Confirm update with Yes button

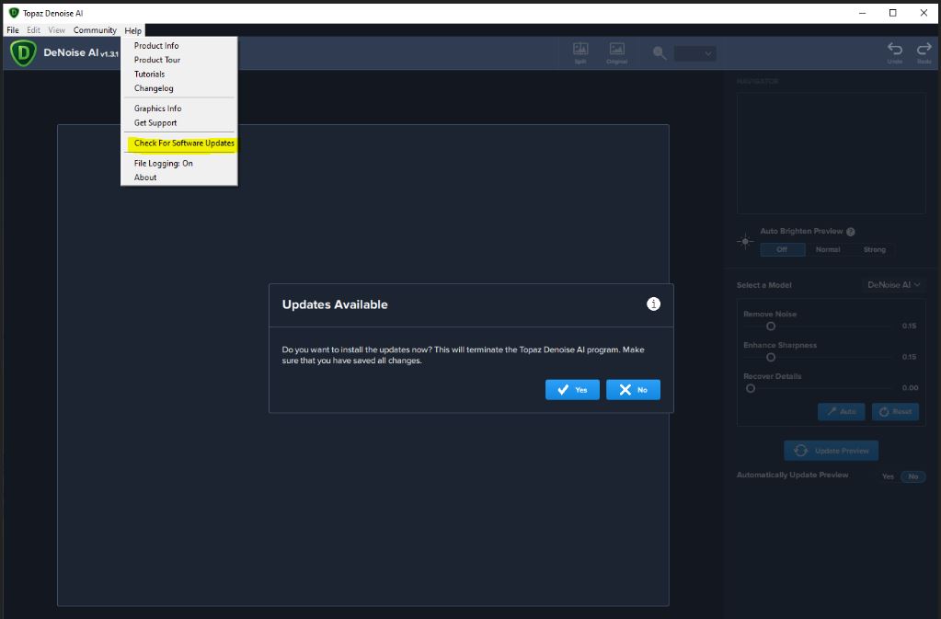(x=572, y=390)
